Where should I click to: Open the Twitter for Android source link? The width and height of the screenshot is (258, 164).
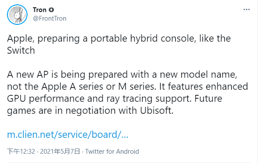pyautogui.click(x=112, y=152)
